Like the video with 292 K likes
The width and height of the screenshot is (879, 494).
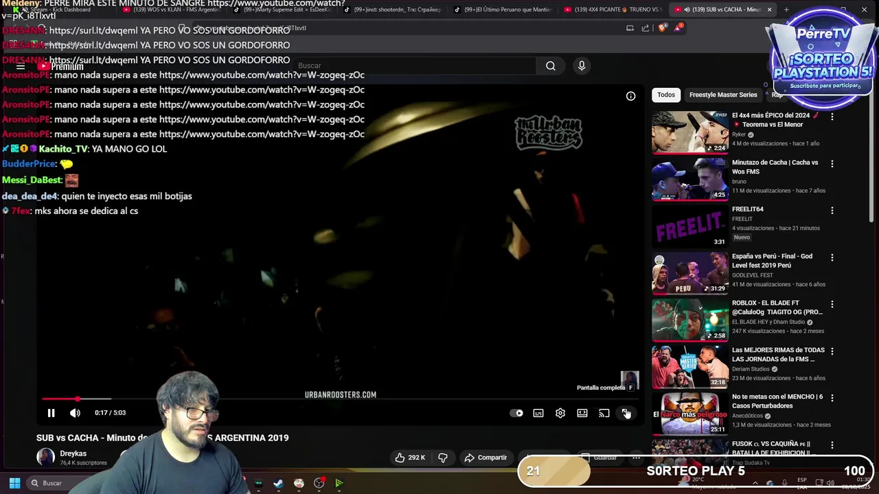(x=410, y=458)
